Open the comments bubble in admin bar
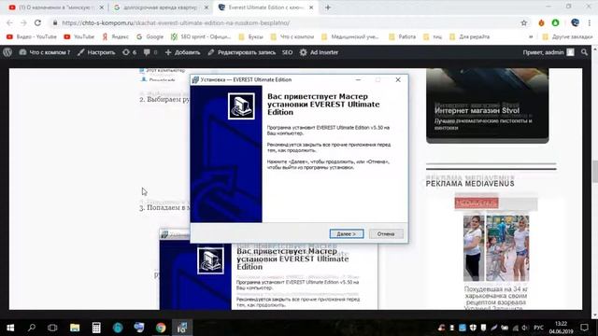This screenshot has width=598, height=336. click(x=150, y=52)
